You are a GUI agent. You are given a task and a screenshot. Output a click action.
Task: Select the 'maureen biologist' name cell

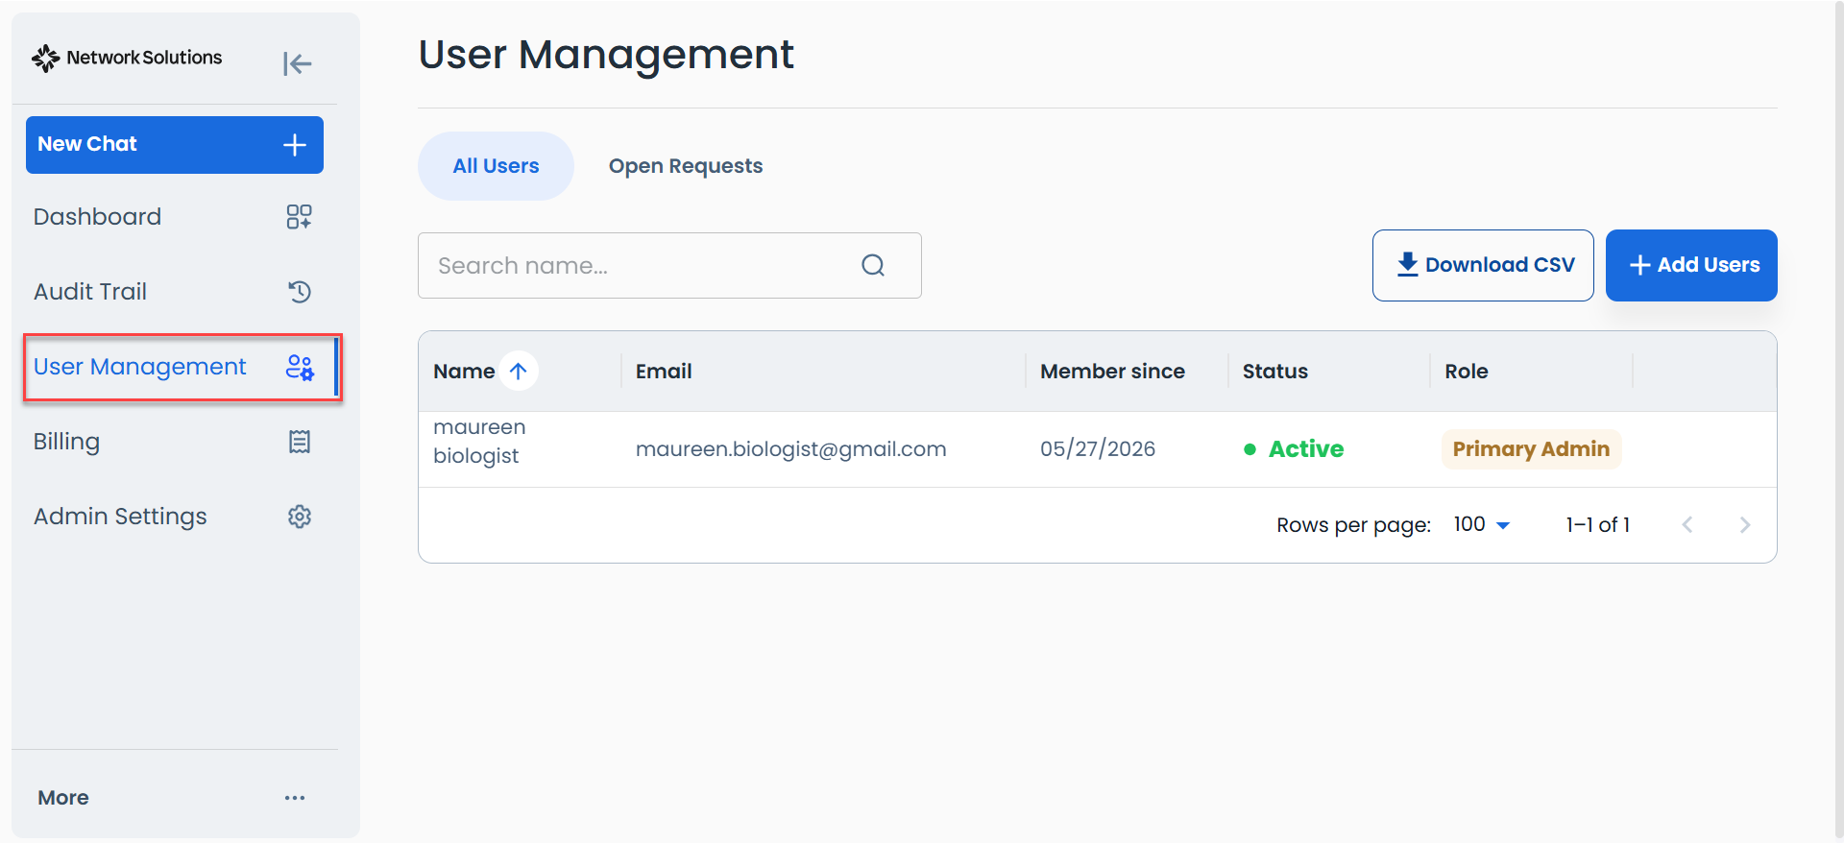click(x=479, y=442)
